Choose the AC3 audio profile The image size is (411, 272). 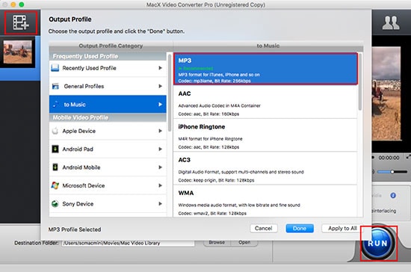pyautogui.click(x=265, y=168)
